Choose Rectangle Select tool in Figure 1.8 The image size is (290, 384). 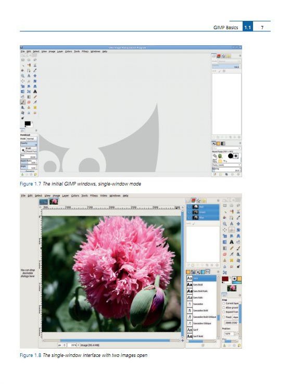(x=224, y=205)
